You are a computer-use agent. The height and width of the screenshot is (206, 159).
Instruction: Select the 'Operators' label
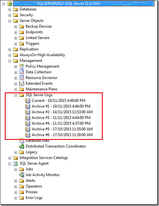pyautogui.click(x=34, y=186)
